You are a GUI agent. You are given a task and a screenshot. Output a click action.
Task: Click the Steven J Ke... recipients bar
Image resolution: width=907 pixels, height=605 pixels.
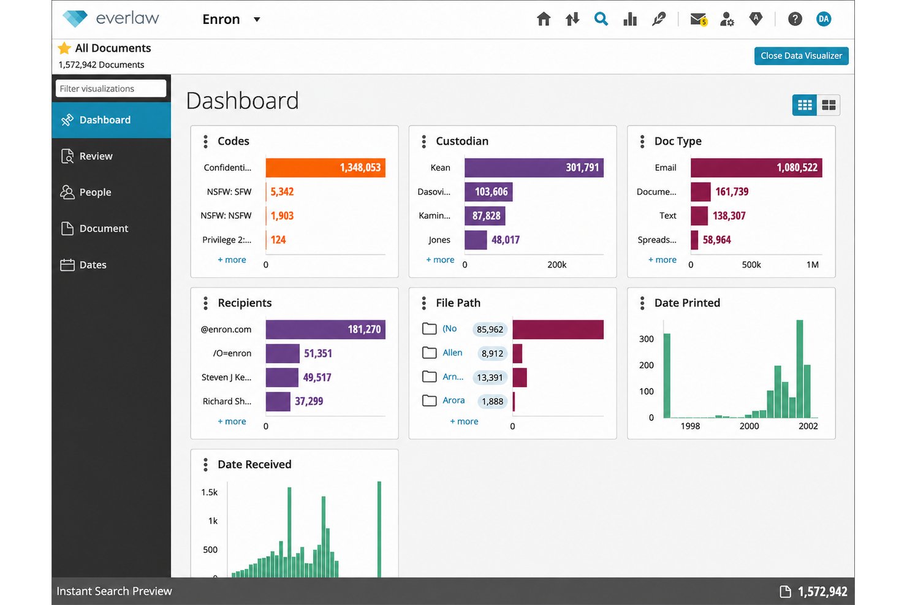click(x=282, y=377)
